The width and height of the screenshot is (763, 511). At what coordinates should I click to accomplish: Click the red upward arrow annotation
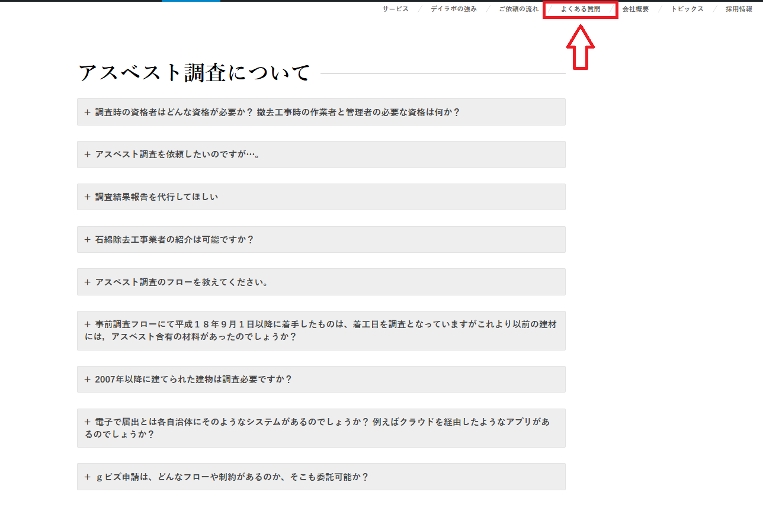(x=581, y=48)
